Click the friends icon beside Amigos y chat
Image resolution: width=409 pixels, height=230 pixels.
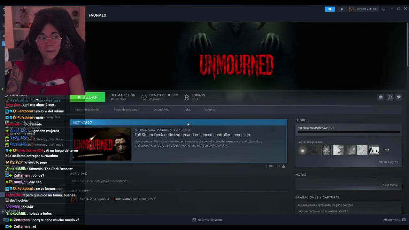pos(404,220)
